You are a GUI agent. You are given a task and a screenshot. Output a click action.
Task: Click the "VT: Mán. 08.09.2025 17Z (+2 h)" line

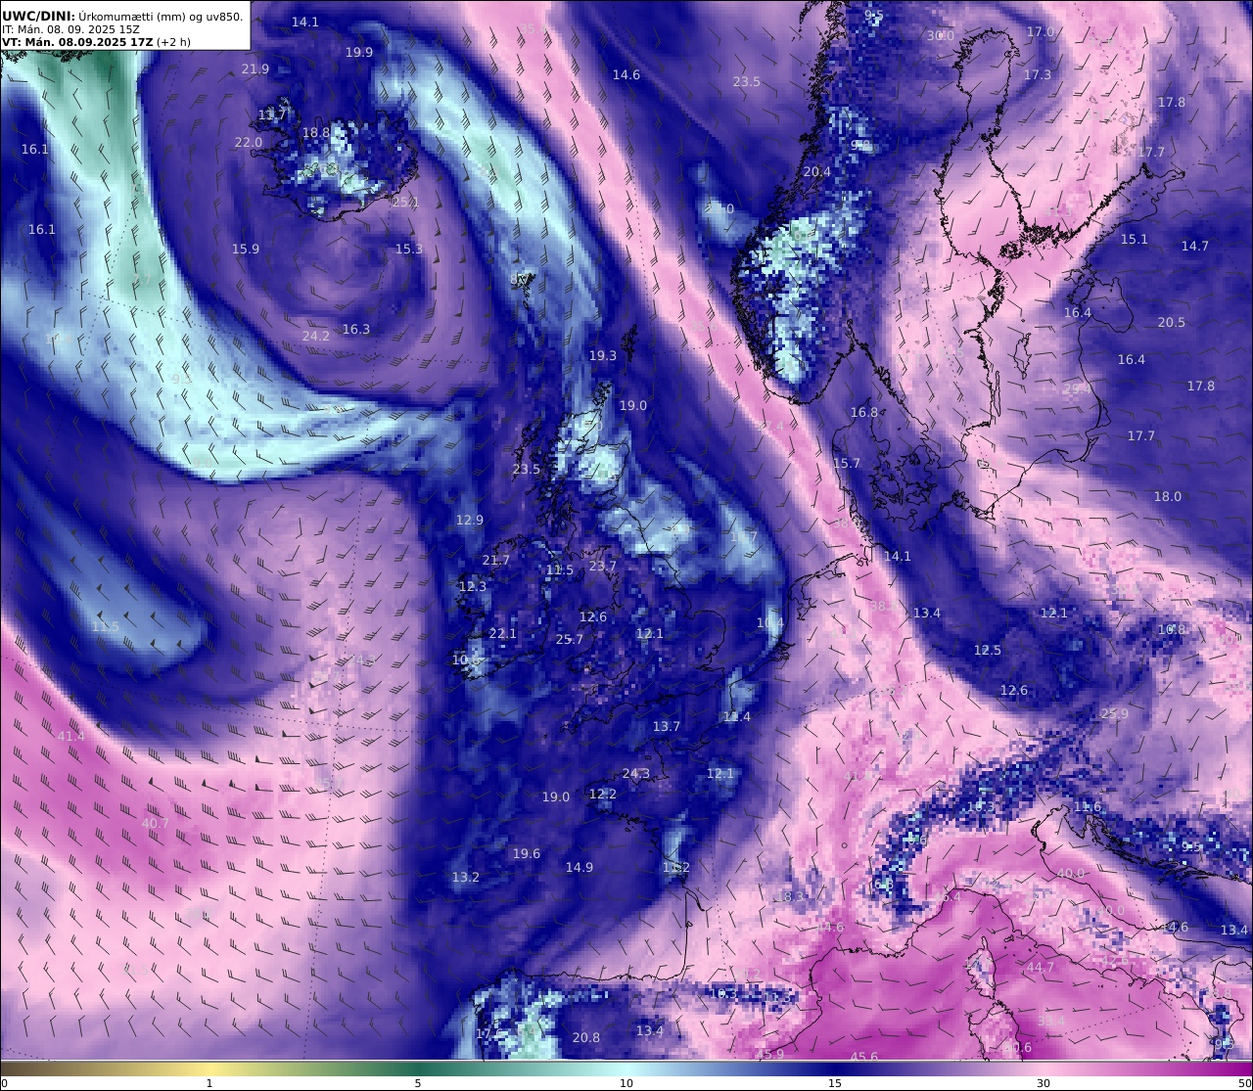96,42
